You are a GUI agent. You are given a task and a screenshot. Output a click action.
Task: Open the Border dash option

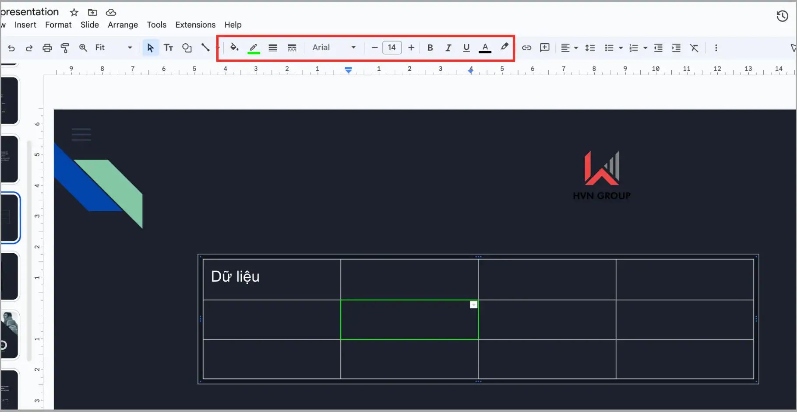point(292,48)
